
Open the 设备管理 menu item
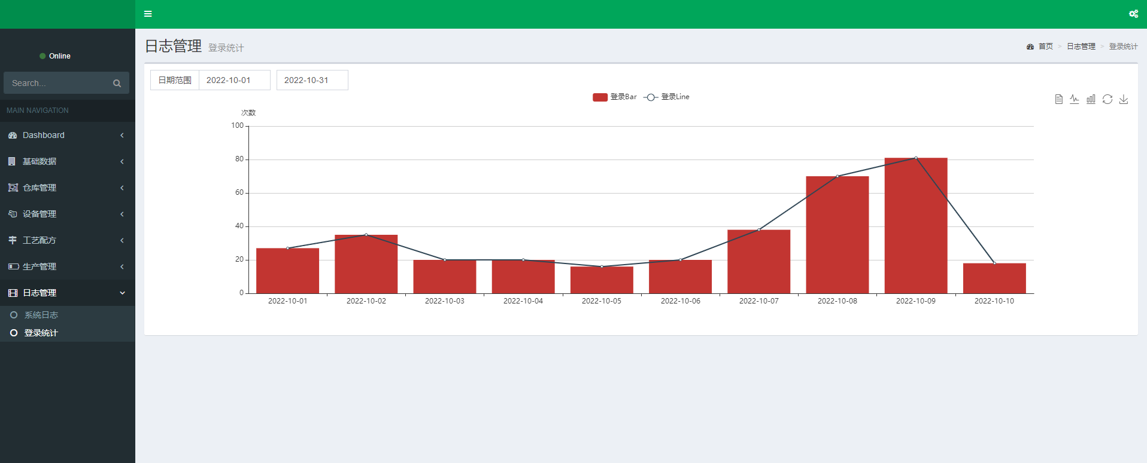(67, 214)
